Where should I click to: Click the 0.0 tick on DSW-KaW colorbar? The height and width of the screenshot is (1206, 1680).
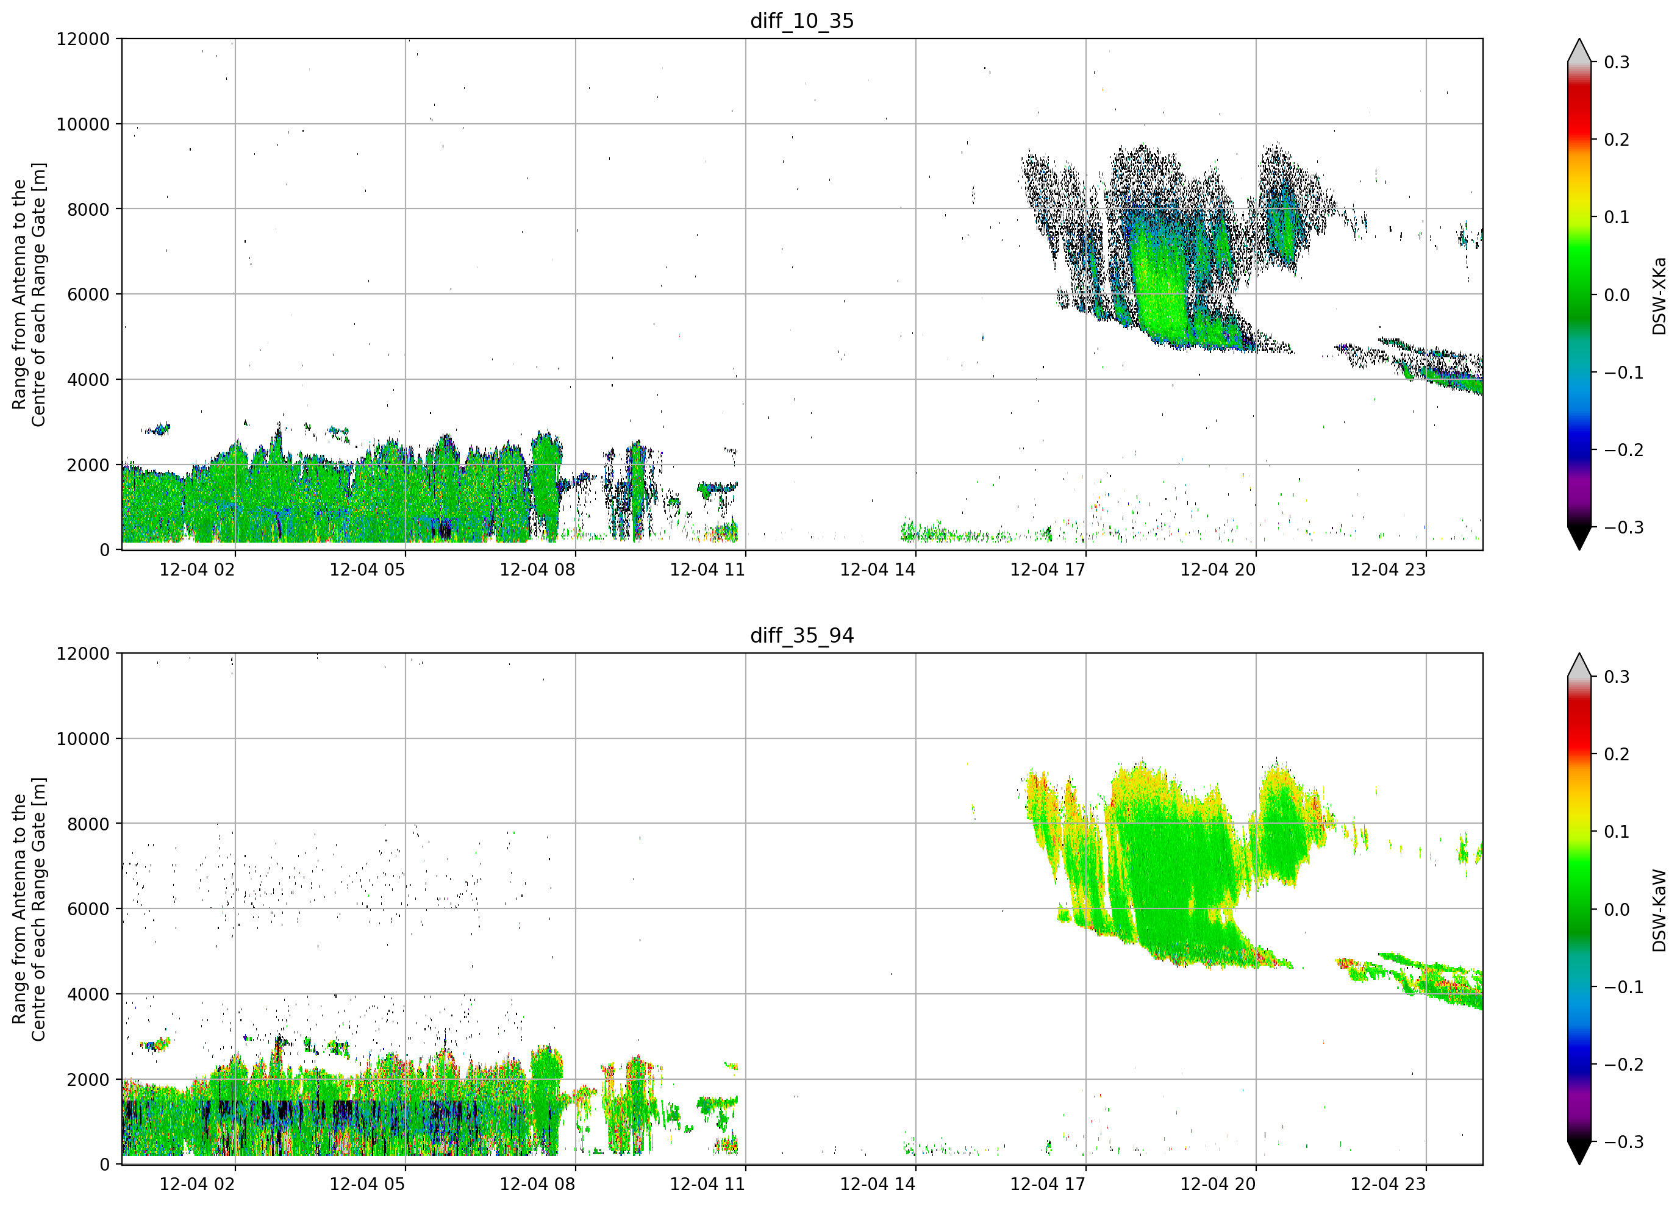pyautogui.click(x=1617, y=910)
